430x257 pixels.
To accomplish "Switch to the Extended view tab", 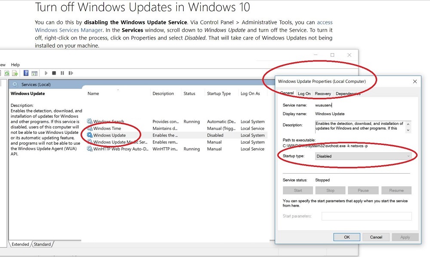I will [20, 244].
